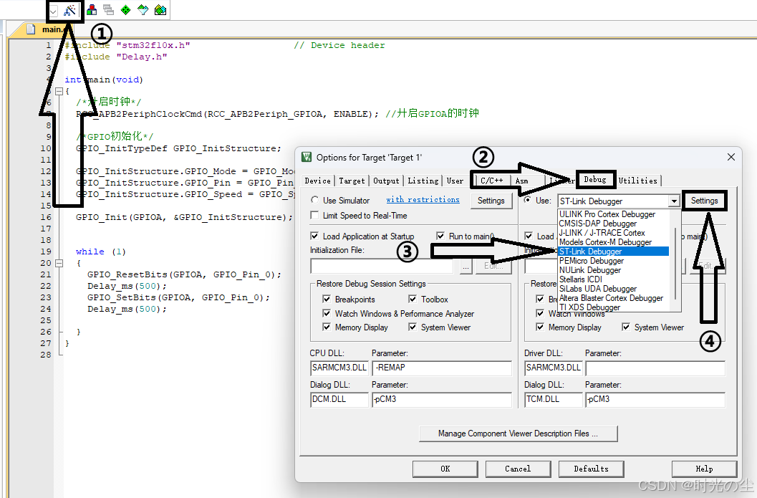Viewport: 757px width, 498px height.
Task: Toggle Watch Windows & Performance Analyzer checkbox
Action: point(327,313)
